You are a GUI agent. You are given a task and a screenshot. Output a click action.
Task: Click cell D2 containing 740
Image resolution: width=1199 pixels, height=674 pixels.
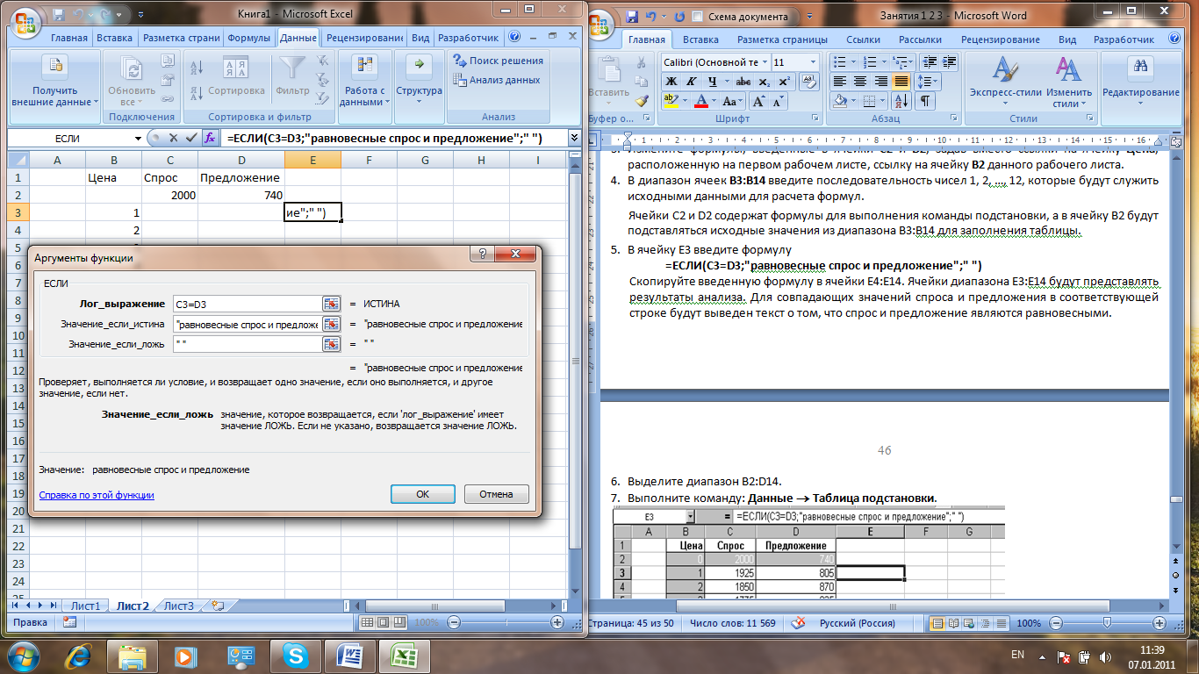pos(241,195)
